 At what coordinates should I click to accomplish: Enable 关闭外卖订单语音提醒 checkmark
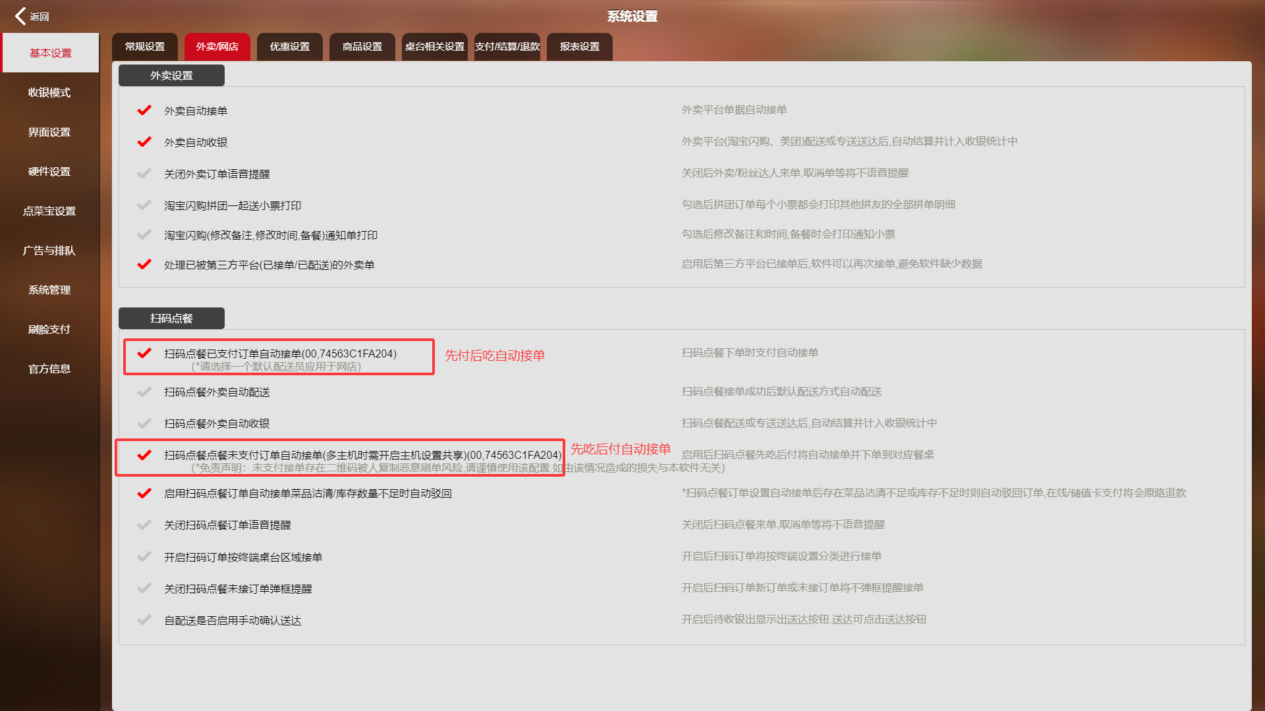[x=144, y=173]
